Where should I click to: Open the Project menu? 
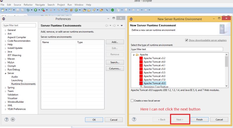[61, 5]
